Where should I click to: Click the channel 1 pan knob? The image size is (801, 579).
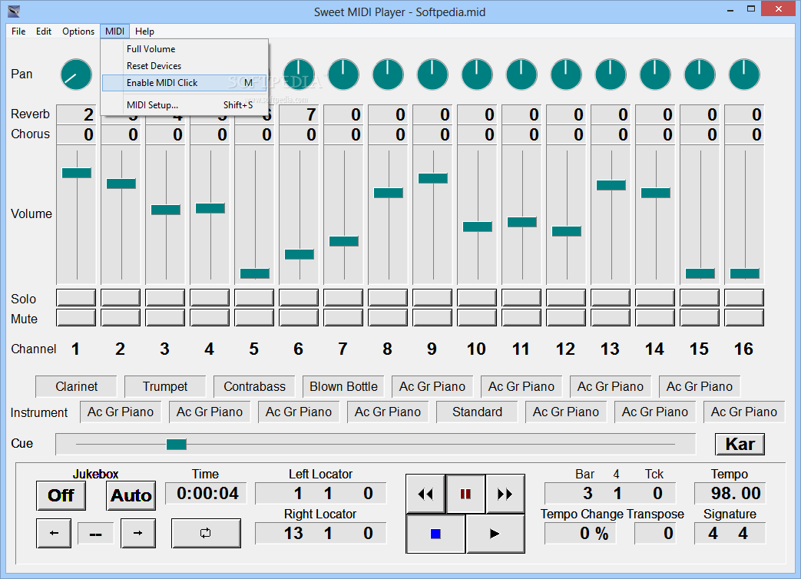point(76,74)
